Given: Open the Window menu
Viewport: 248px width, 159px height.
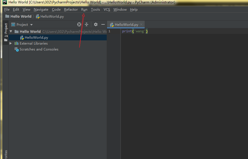Looking at the screenshot, I should pos(120,10).
